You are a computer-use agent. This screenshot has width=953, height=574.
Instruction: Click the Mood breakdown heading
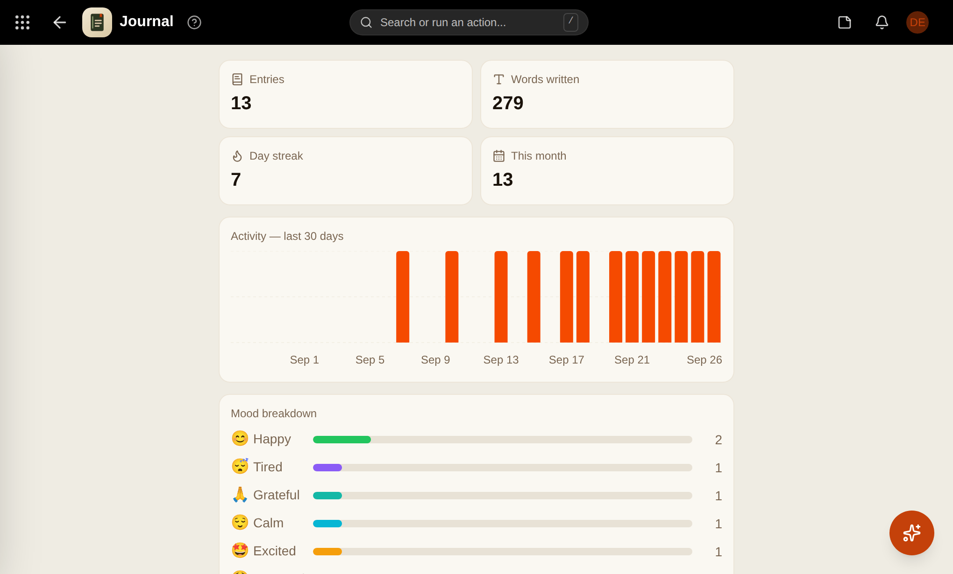pos(274,413)
